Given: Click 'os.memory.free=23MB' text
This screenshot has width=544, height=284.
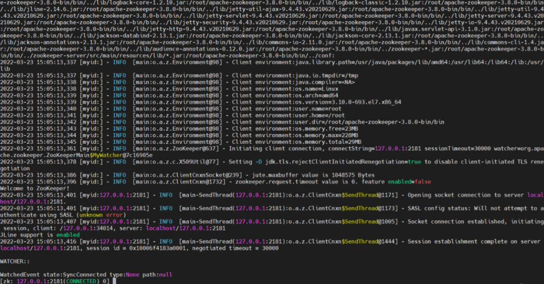Looking at the screenshot, I should (326, 129).
